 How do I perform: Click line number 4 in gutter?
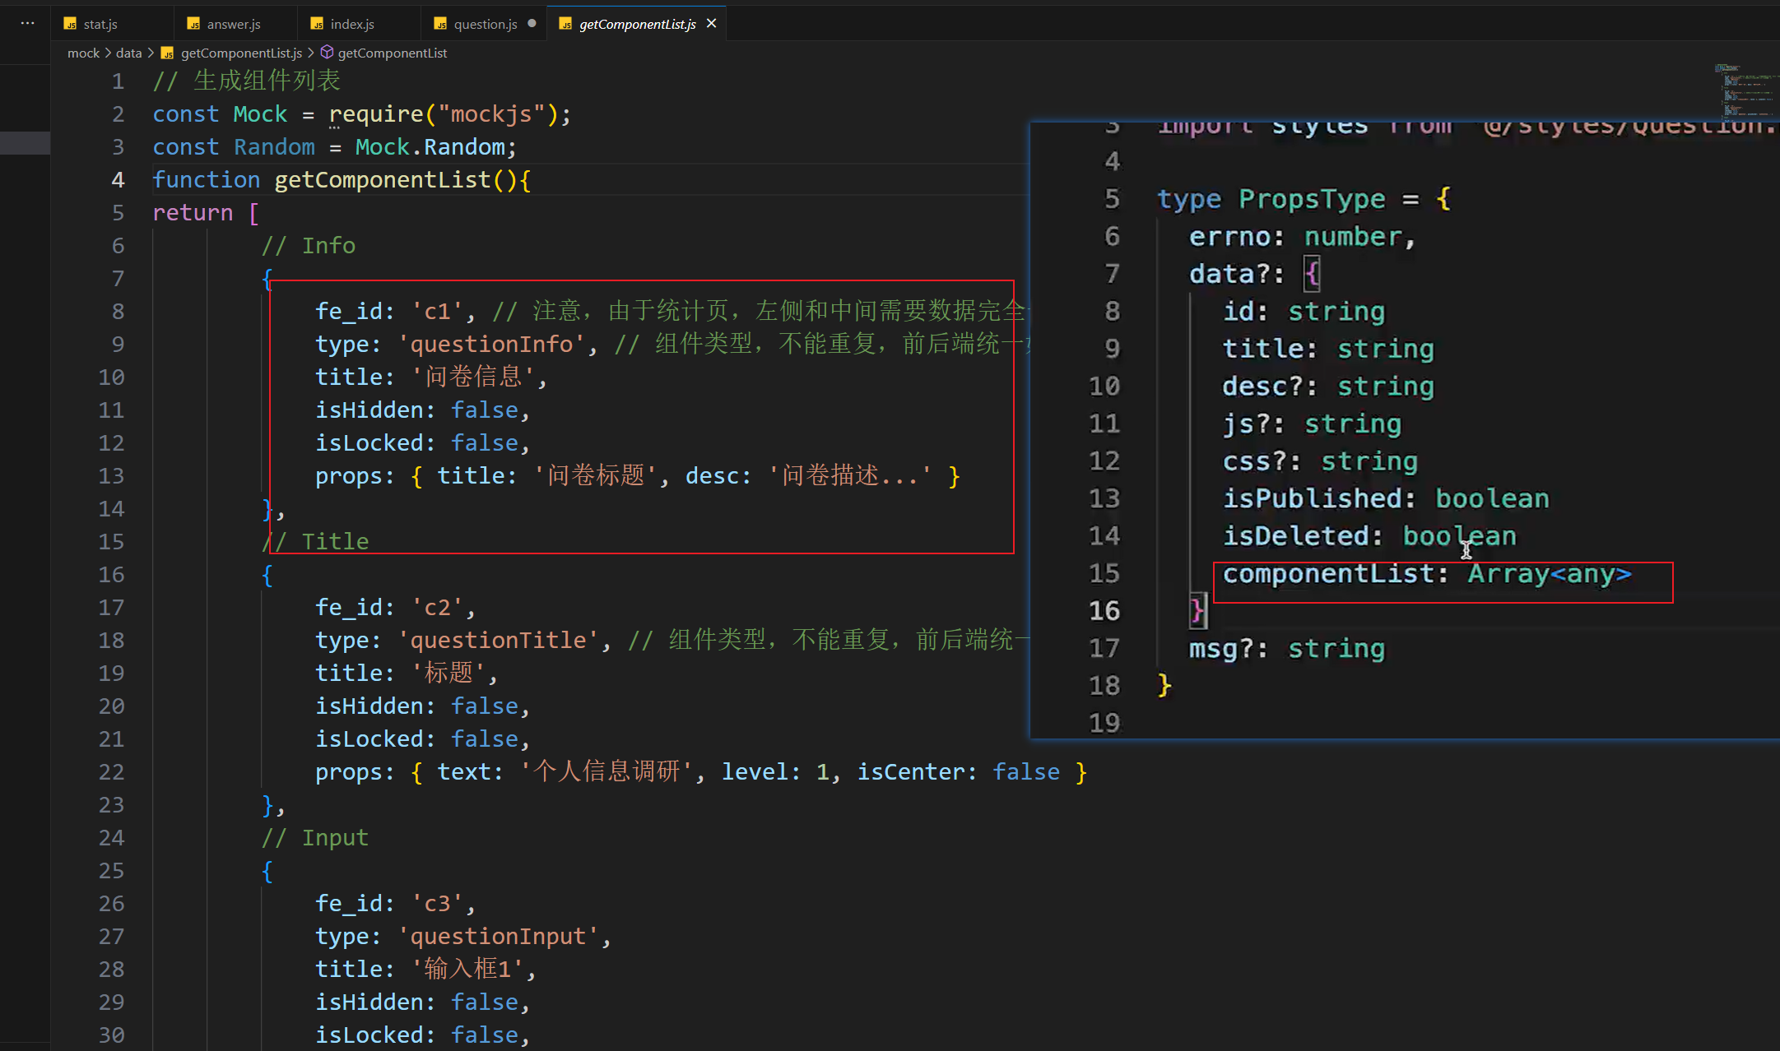[118, 179]
